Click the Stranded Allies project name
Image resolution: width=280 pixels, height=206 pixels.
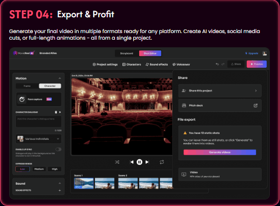click(48, 53)
